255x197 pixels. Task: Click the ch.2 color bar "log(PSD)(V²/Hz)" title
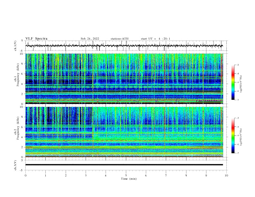coord(241,137)
